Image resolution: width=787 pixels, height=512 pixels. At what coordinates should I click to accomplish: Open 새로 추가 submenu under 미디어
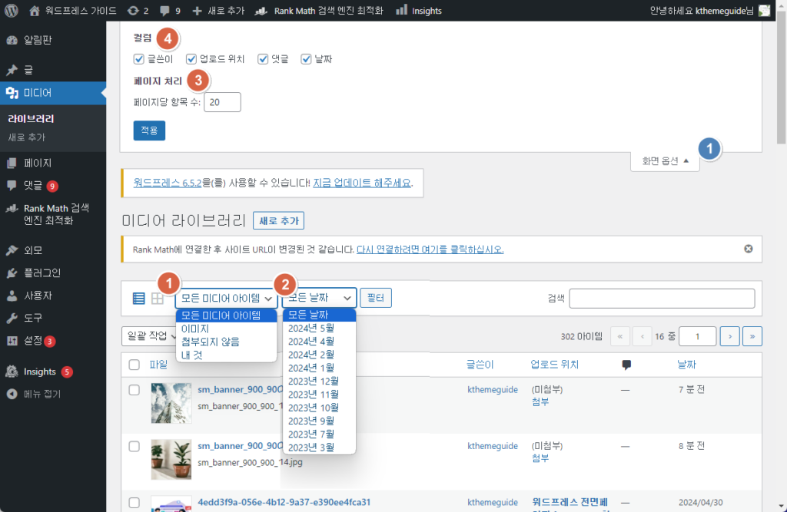click(x=27, y=137)
